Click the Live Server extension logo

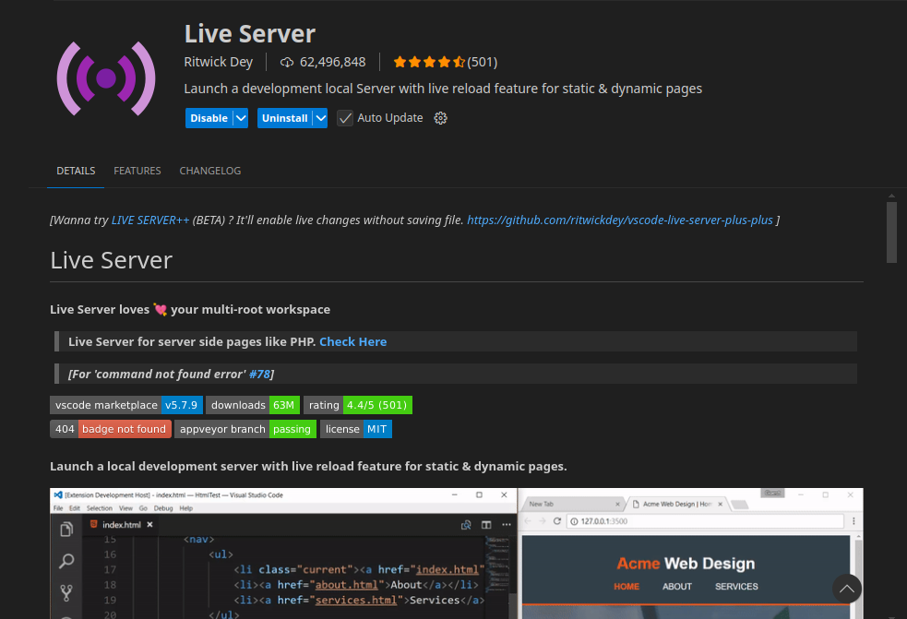[105, 78]
